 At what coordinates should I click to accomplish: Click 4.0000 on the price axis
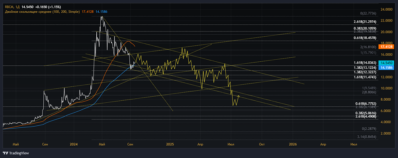[x=385, y=122]
